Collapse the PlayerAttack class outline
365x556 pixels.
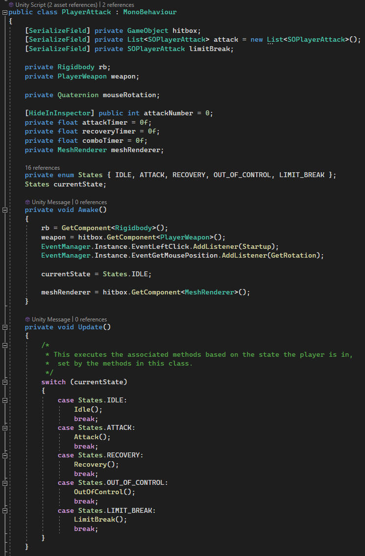pos(4,12)
